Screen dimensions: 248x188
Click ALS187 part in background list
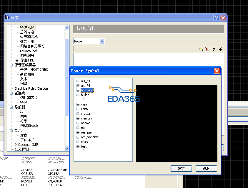coord(26,170)
